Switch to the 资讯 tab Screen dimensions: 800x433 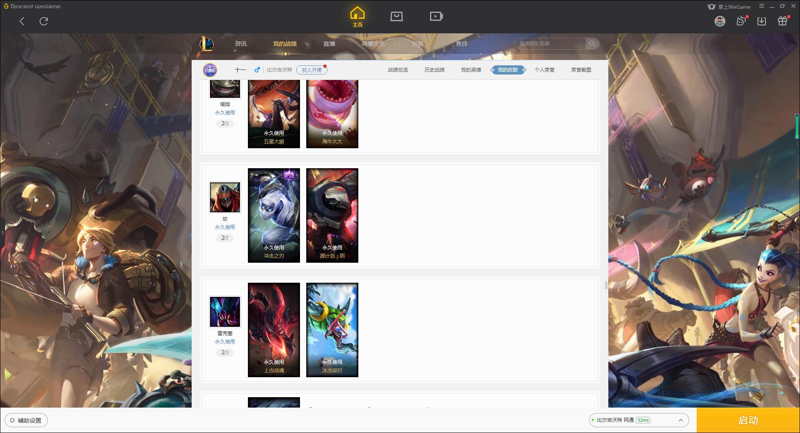[241, 44]
